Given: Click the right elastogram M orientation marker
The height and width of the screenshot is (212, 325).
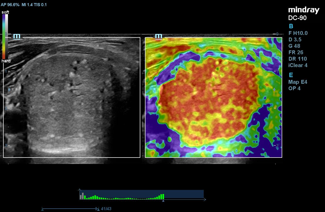Looking at the screenshot, I should click(x=158, y=36).
